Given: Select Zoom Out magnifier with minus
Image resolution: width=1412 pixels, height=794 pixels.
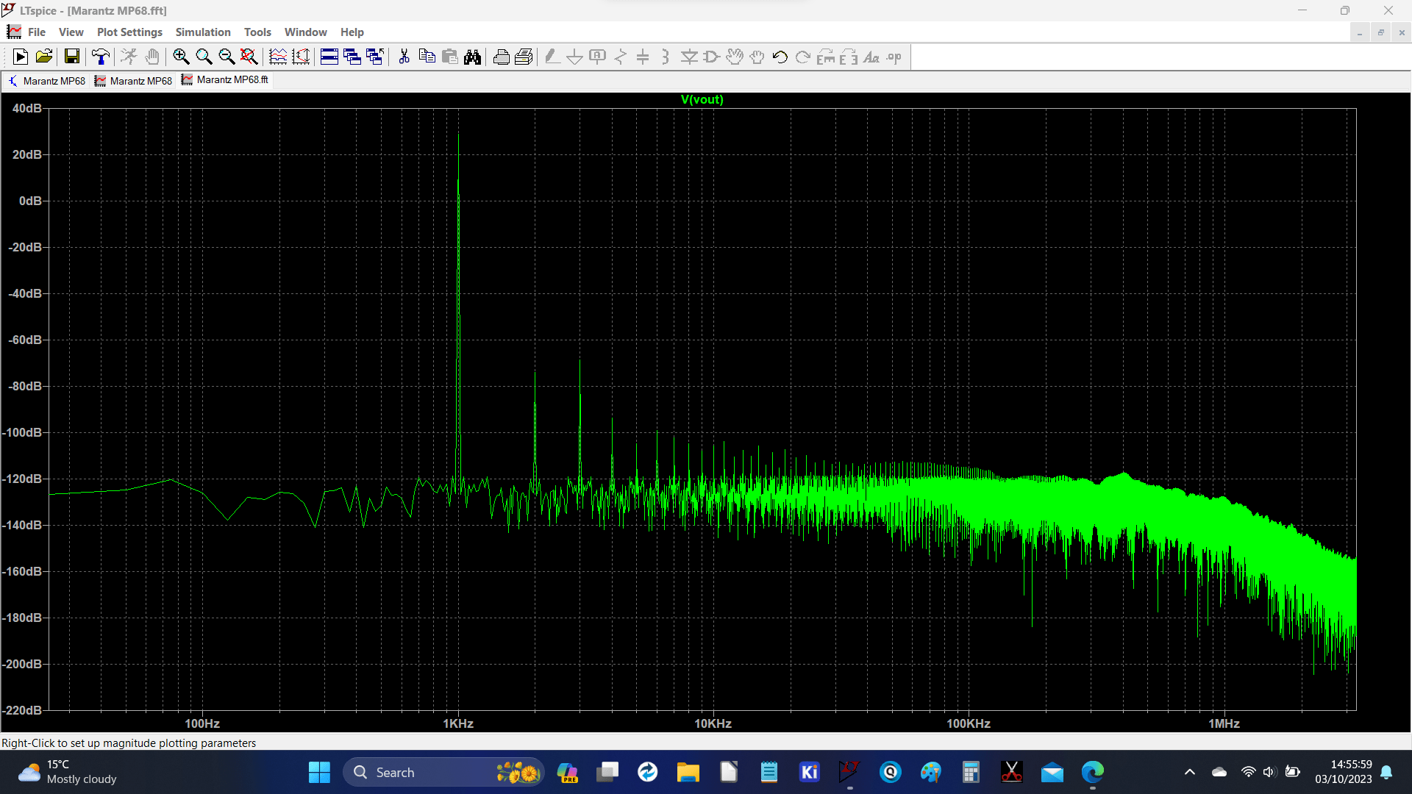Looking at the screenshot, I should click(x=227, y=57).
